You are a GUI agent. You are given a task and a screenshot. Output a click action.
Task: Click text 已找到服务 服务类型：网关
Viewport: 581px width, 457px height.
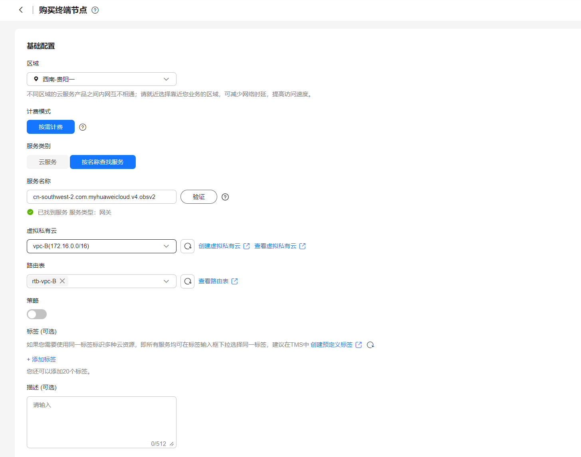tap(75, 212)
